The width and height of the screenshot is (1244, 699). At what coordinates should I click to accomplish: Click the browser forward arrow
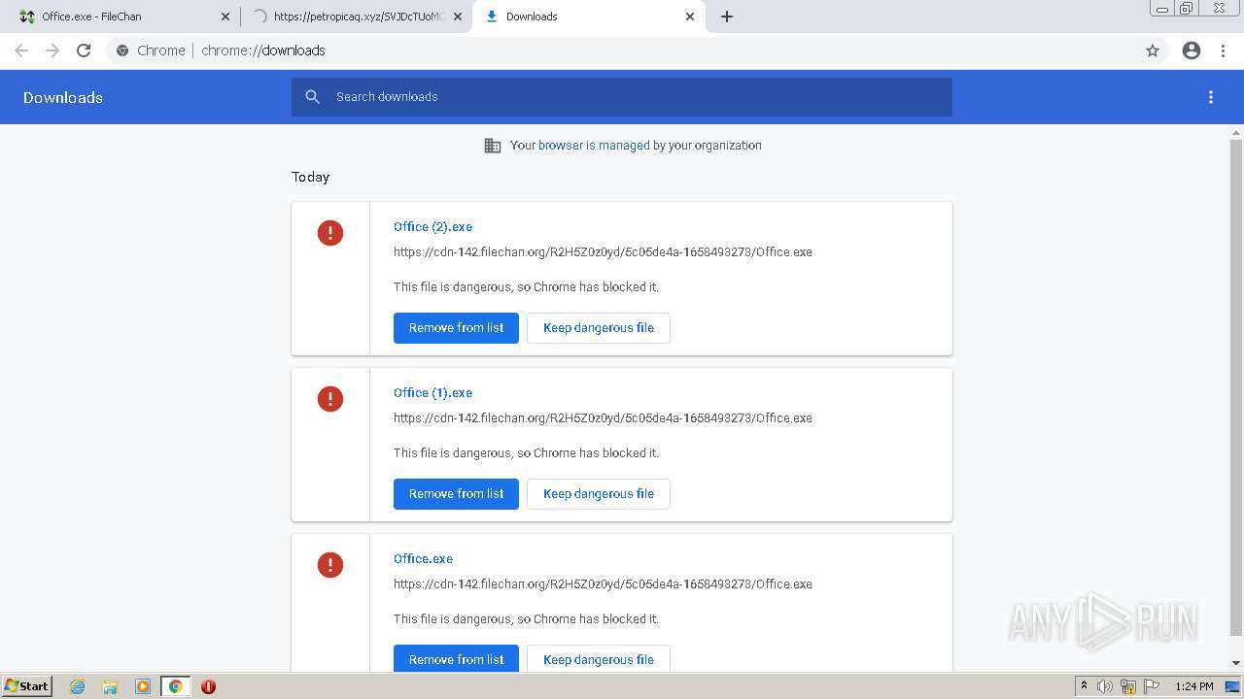click(52, 50)
